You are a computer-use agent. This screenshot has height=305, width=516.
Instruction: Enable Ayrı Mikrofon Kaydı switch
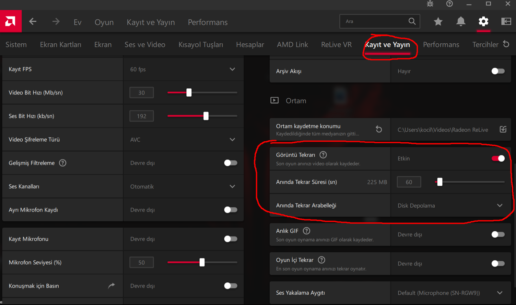click(x=231, y=210)
